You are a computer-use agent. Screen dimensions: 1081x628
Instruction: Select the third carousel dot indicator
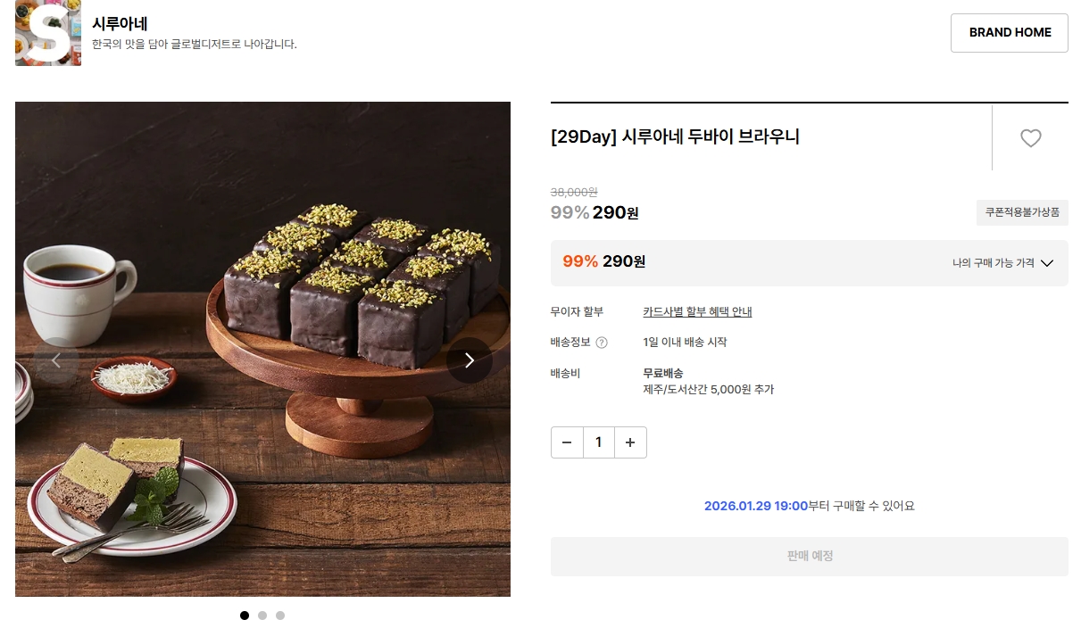coord(280,616)
